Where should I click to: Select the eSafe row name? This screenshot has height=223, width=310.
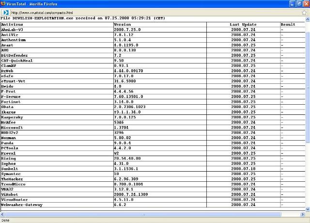coord(7,76)
